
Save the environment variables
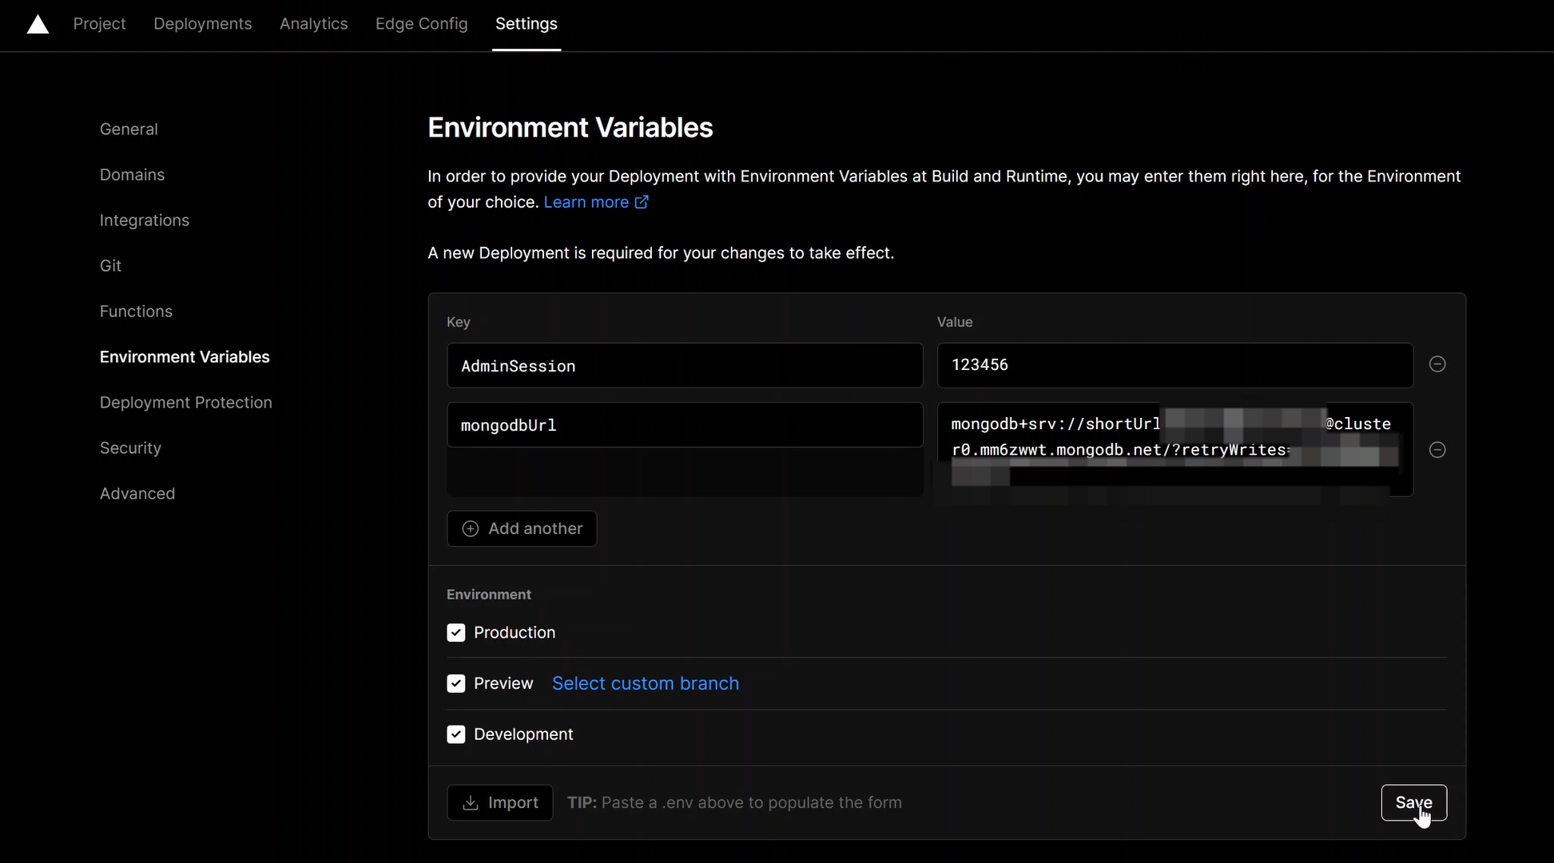(1413, 803)
